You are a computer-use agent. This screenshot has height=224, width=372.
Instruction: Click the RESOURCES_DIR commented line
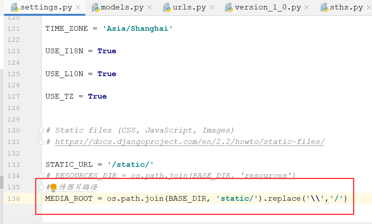click(171, 175)
